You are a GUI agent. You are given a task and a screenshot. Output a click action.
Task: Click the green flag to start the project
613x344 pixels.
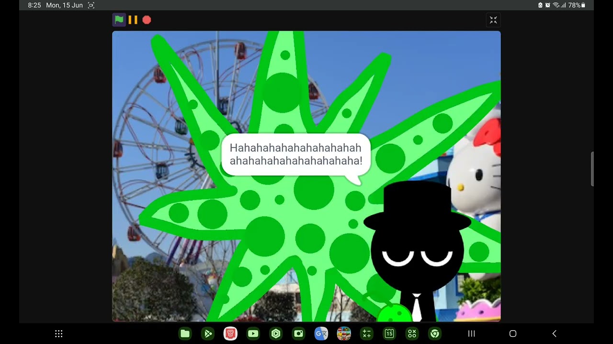click(119, 20)
